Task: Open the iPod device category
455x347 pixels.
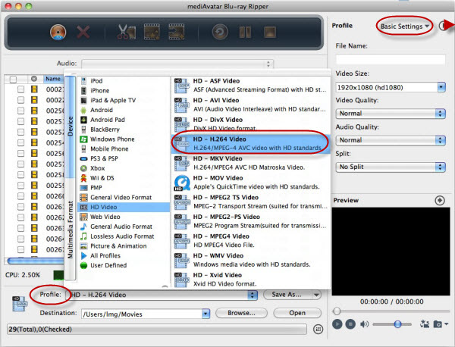Action: pos(124,81)
